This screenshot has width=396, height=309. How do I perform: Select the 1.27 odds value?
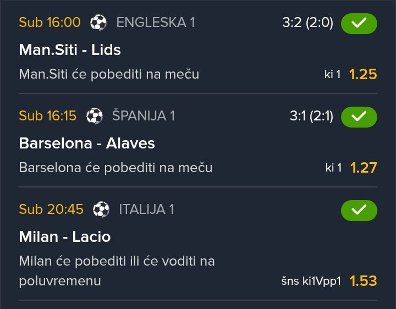point(363,168)
